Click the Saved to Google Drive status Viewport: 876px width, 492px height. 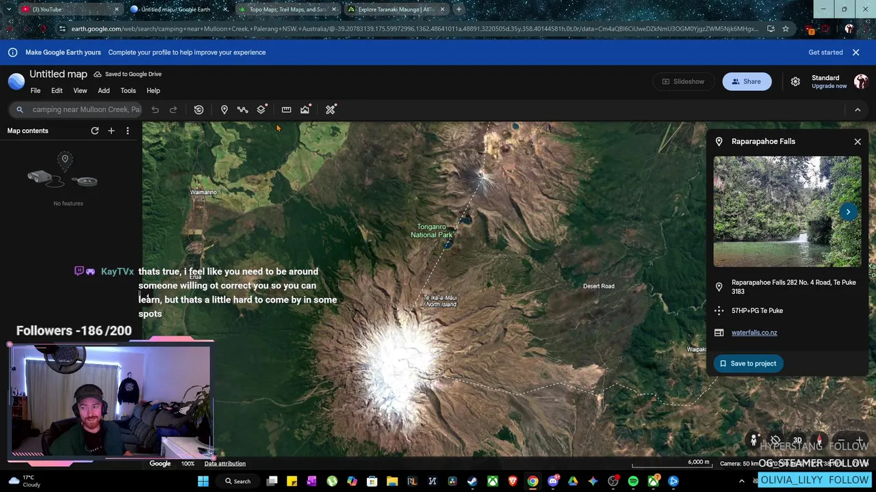pyautogui.click(x=128, y=74)
